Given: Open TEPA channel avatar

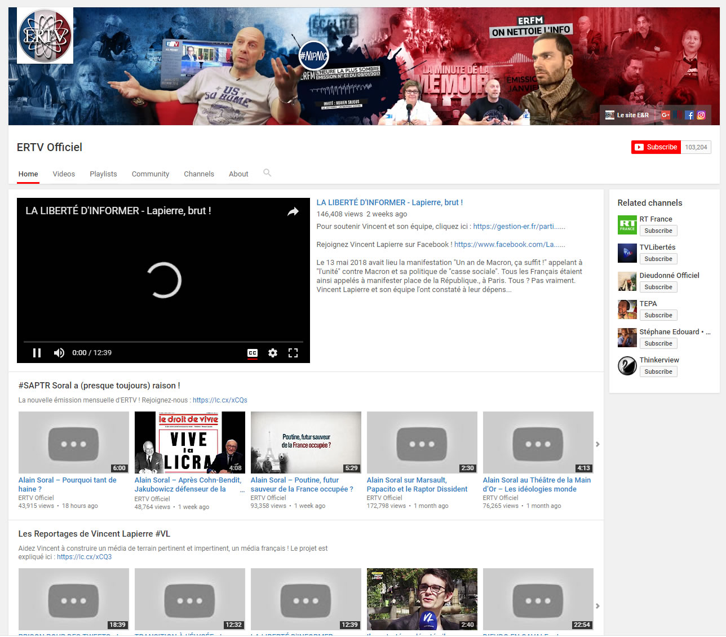Looking at the screenshot, I should 627,309.
